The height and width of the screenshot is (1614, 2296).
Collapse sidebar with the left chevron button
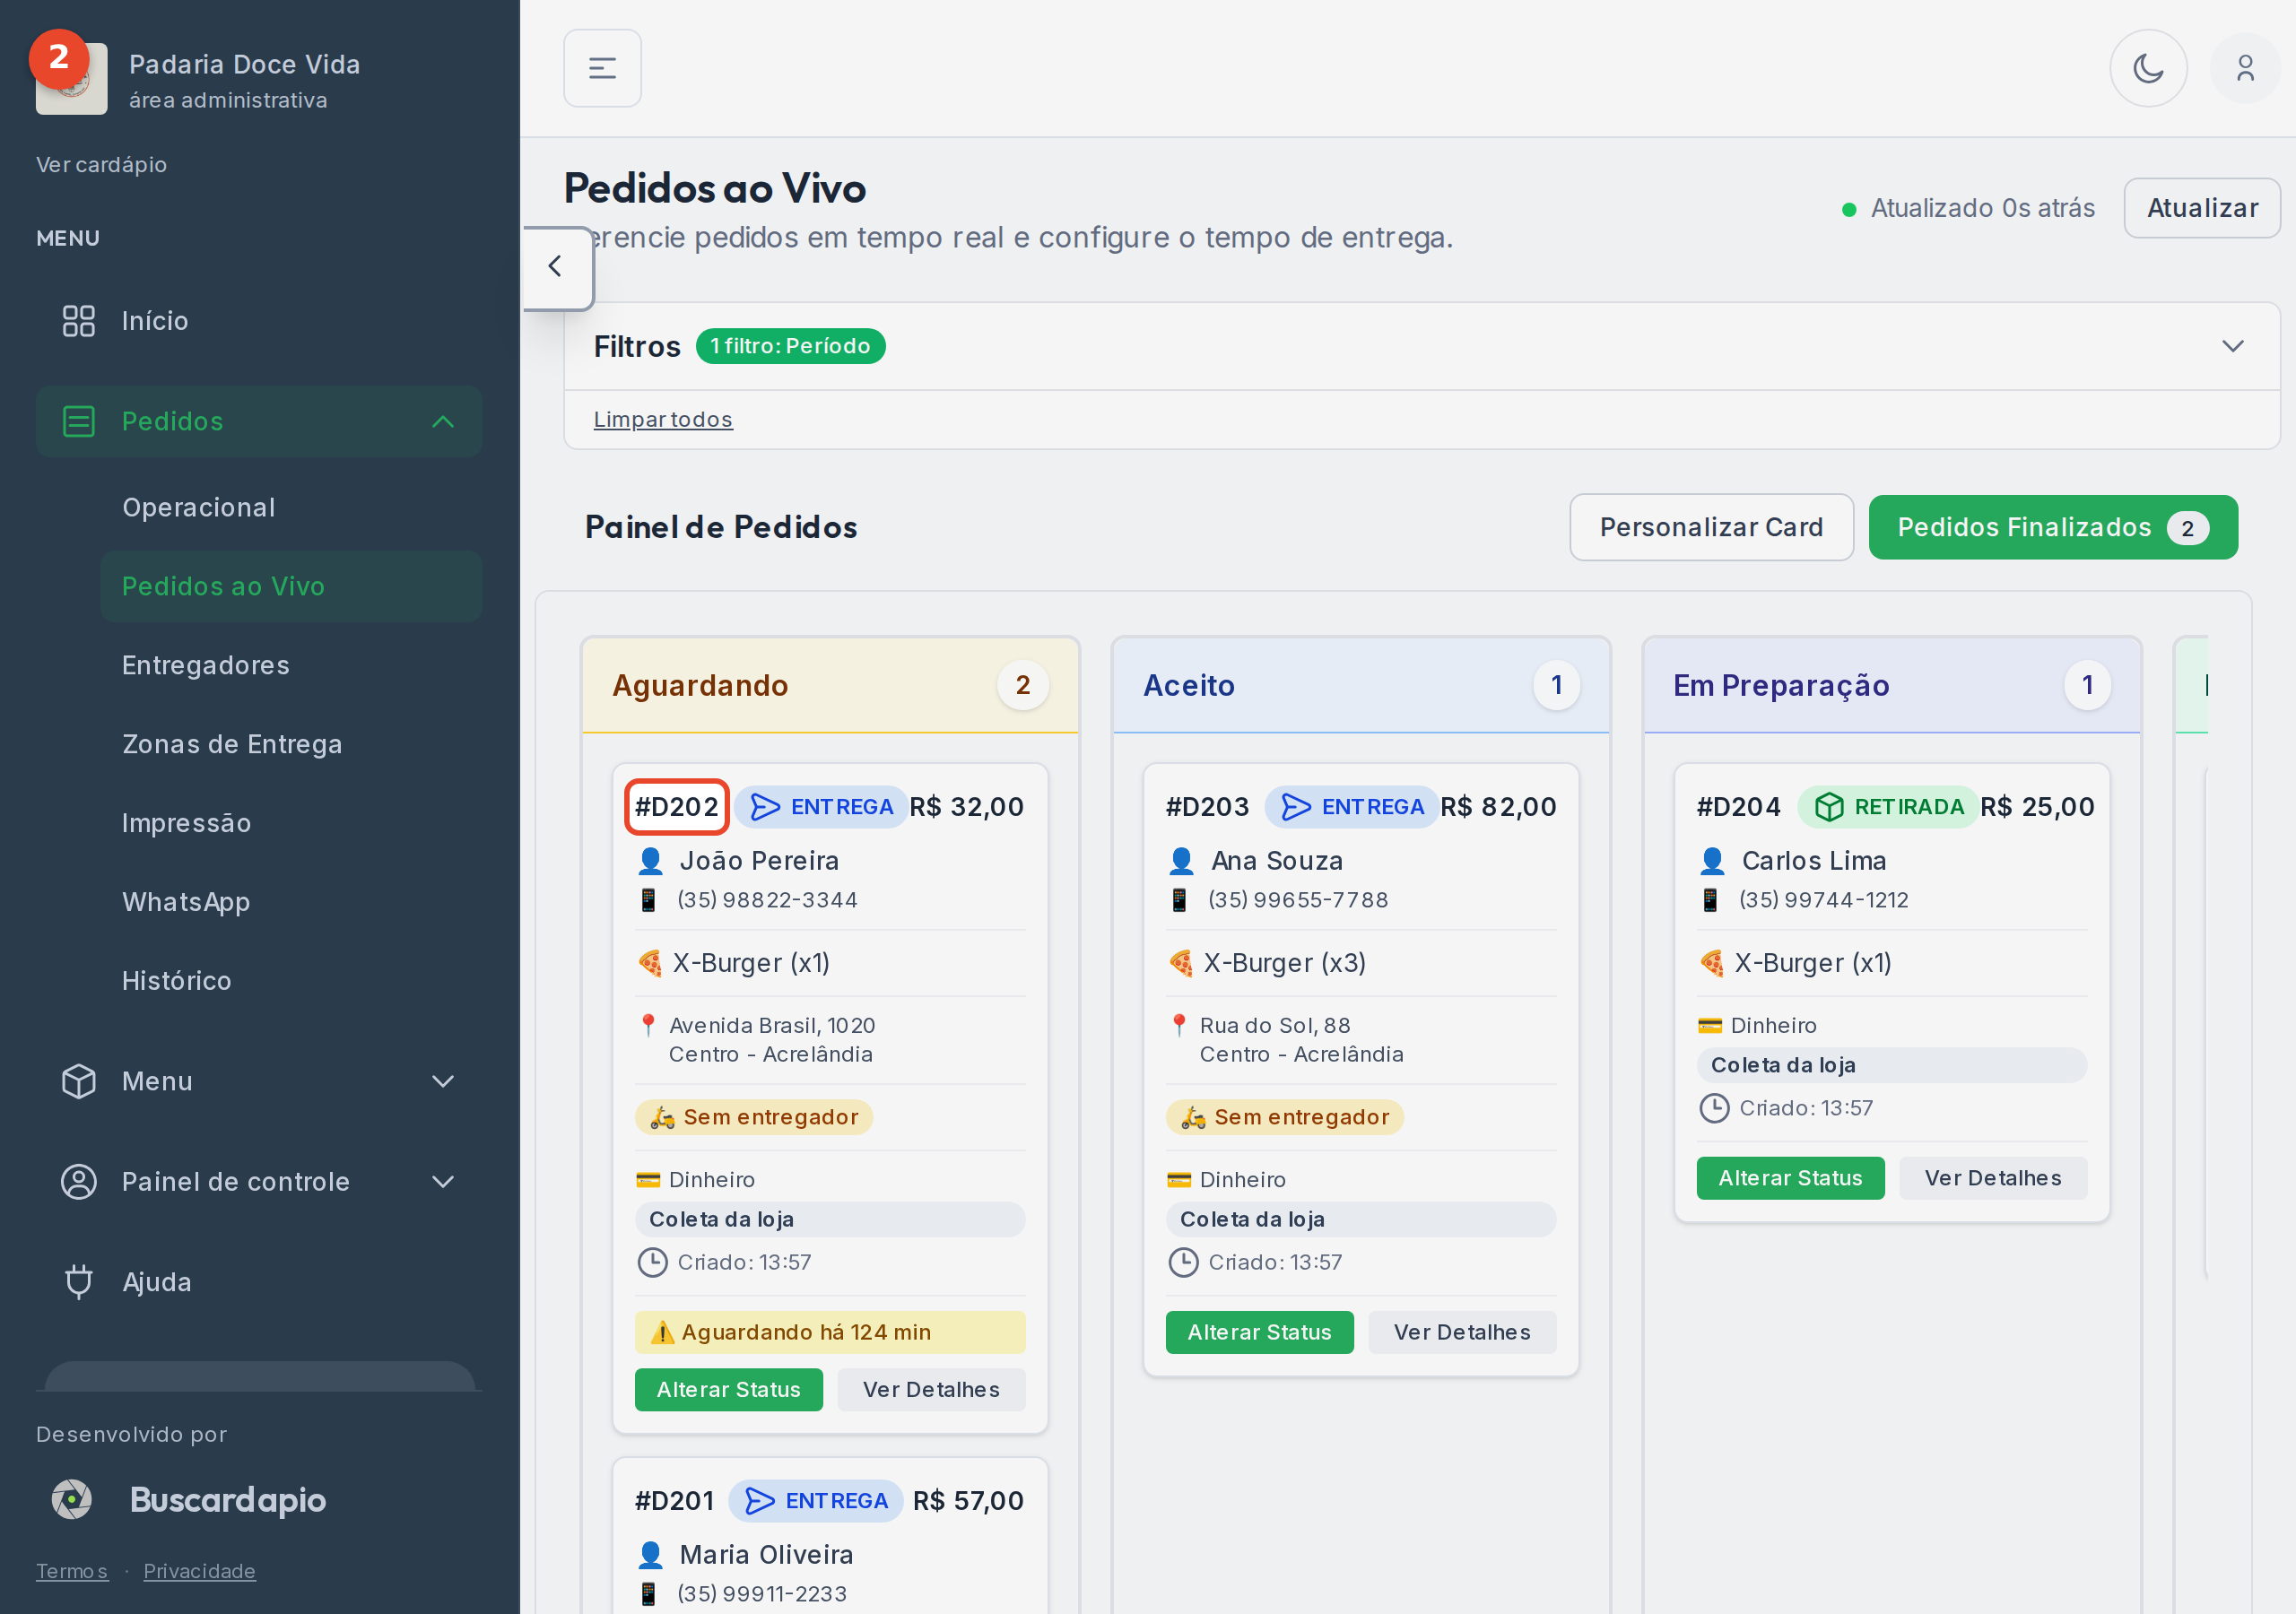coord(556,267)
